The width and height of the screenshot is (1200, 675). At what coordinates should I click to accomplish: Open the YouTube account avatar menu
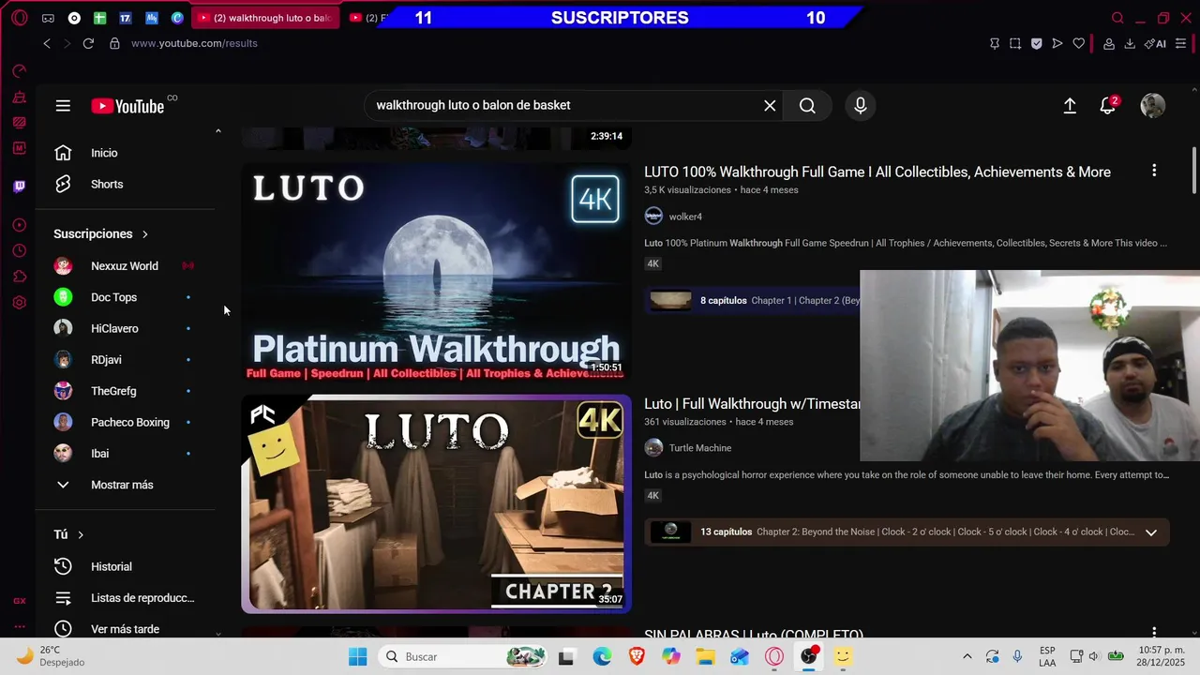(x=1152, y=106)
